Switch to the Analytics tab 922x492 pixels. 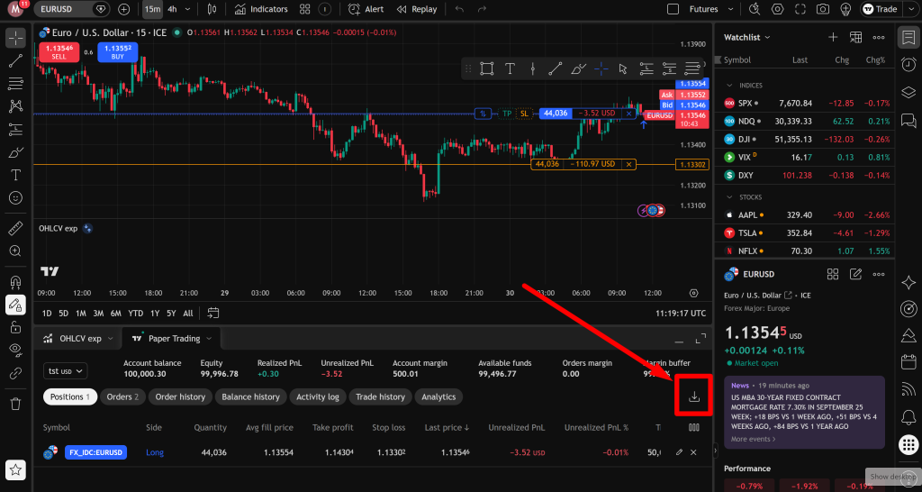pos(438,396)
